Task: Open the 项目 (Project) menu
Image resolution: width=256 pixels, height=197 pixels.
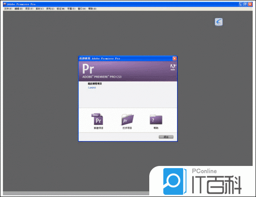Action: click(29, 9)
